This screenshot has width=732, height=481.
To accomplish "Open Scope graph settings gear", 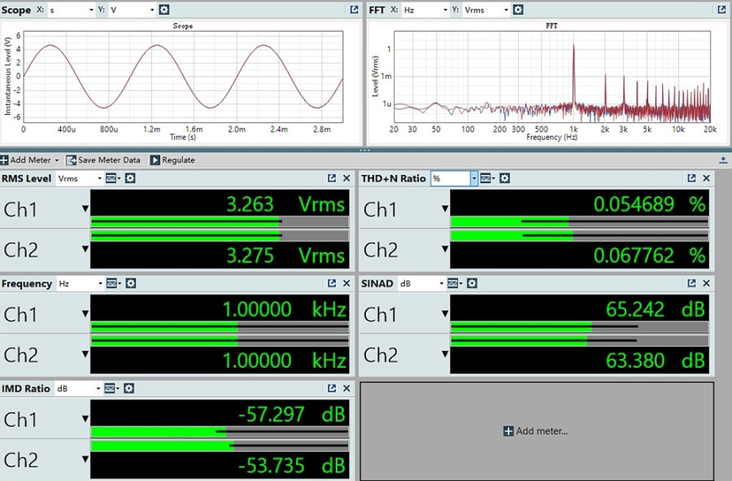I will point(163,9).
